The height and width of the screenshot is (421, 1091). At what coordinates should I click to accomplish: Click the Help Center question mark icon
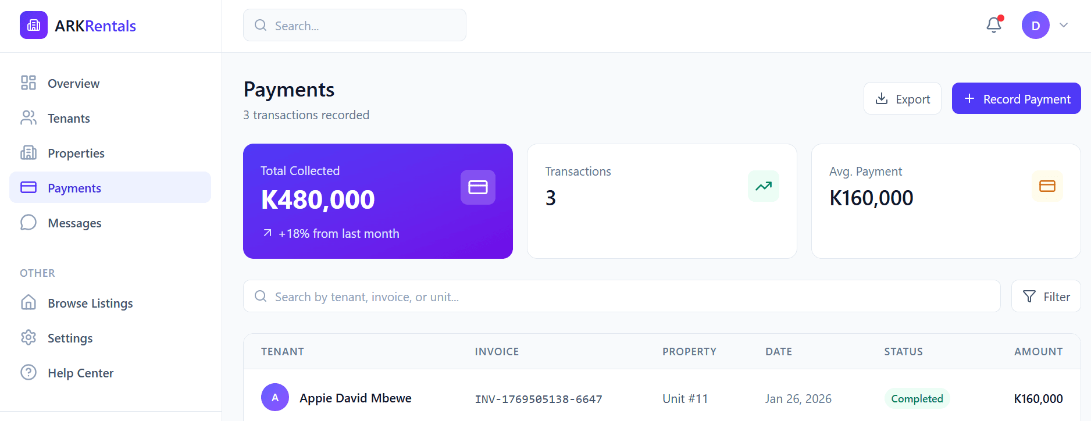coord(28,373)
